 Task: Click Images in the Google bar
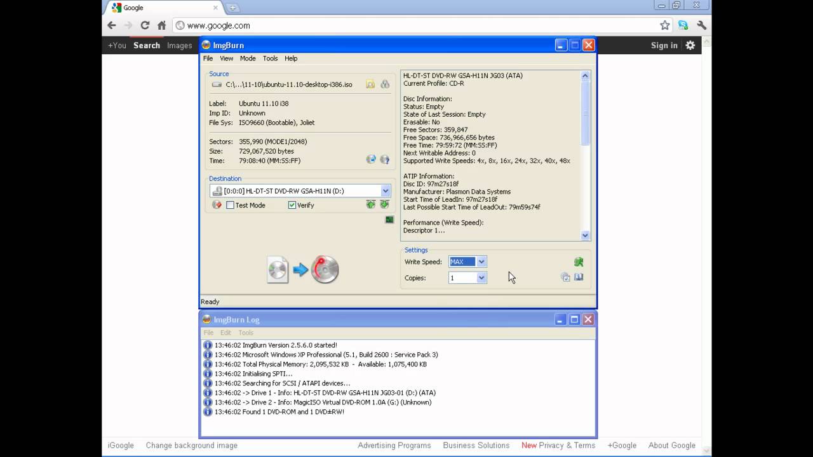pos(179,45)
